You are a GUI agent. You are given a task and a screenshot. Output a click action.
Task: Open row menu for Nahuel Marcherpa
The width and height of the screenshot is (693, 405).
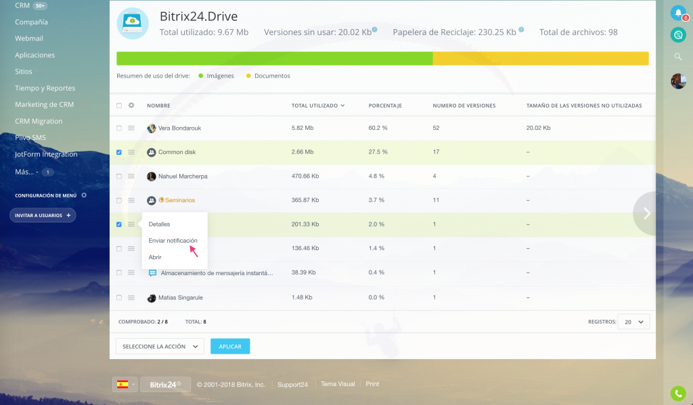[x=131, y=176]
